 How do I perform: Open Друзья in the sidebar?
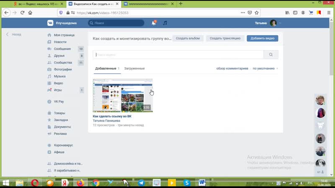[59, 56]
